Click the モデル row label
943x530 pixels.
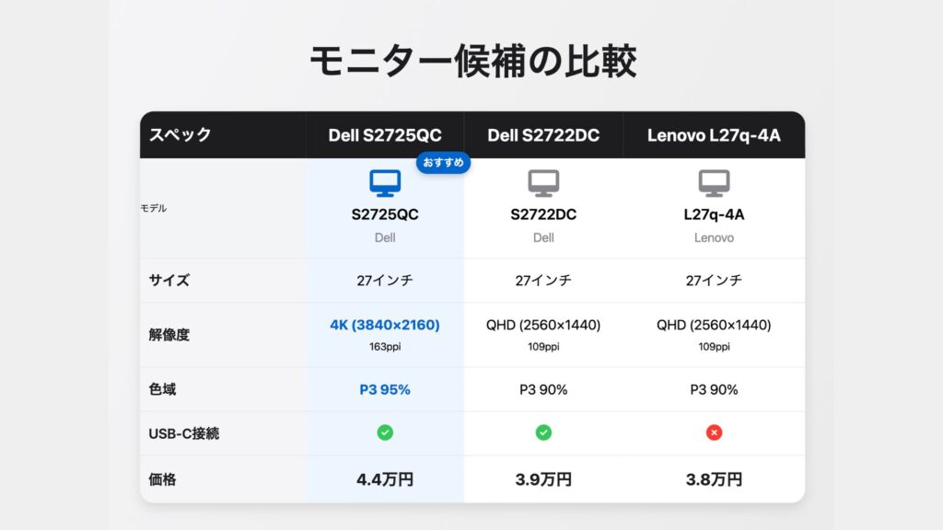click(154, 208)
